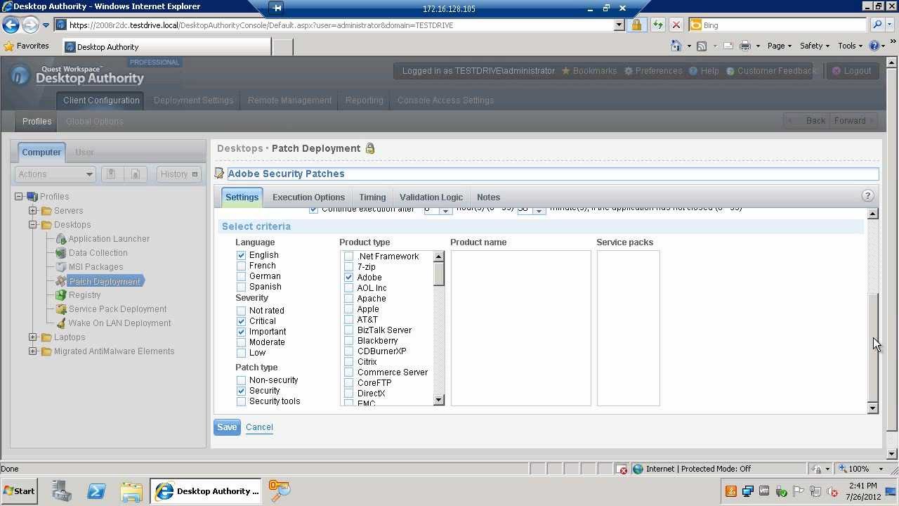Select the Data Collection tree icon
The width and height of the screenshot is (899, 506).
point(61,253)
